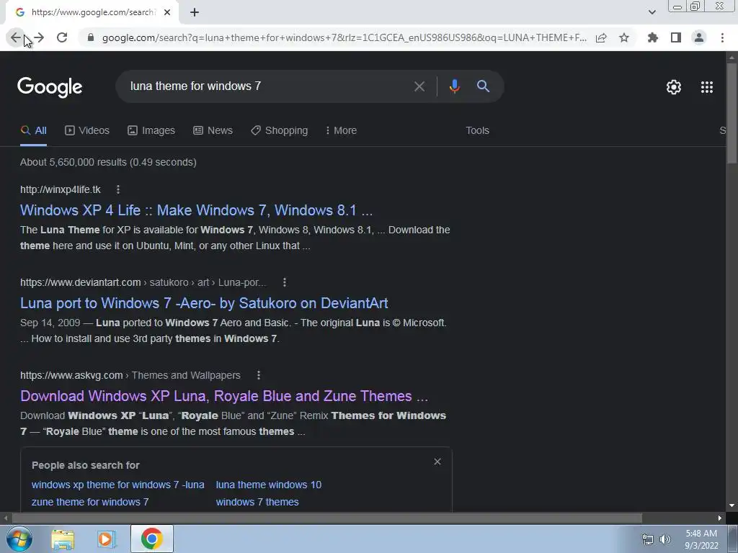
Task: Search zune theme for windows 7 suggestion
Action: point(90,502)
